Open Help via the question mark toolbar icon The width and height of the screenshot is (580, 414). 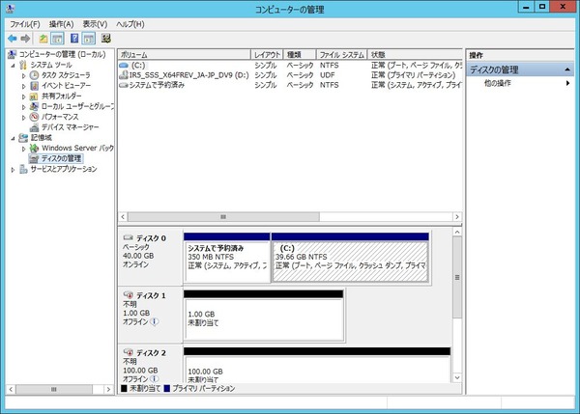(x=74, y=39)
